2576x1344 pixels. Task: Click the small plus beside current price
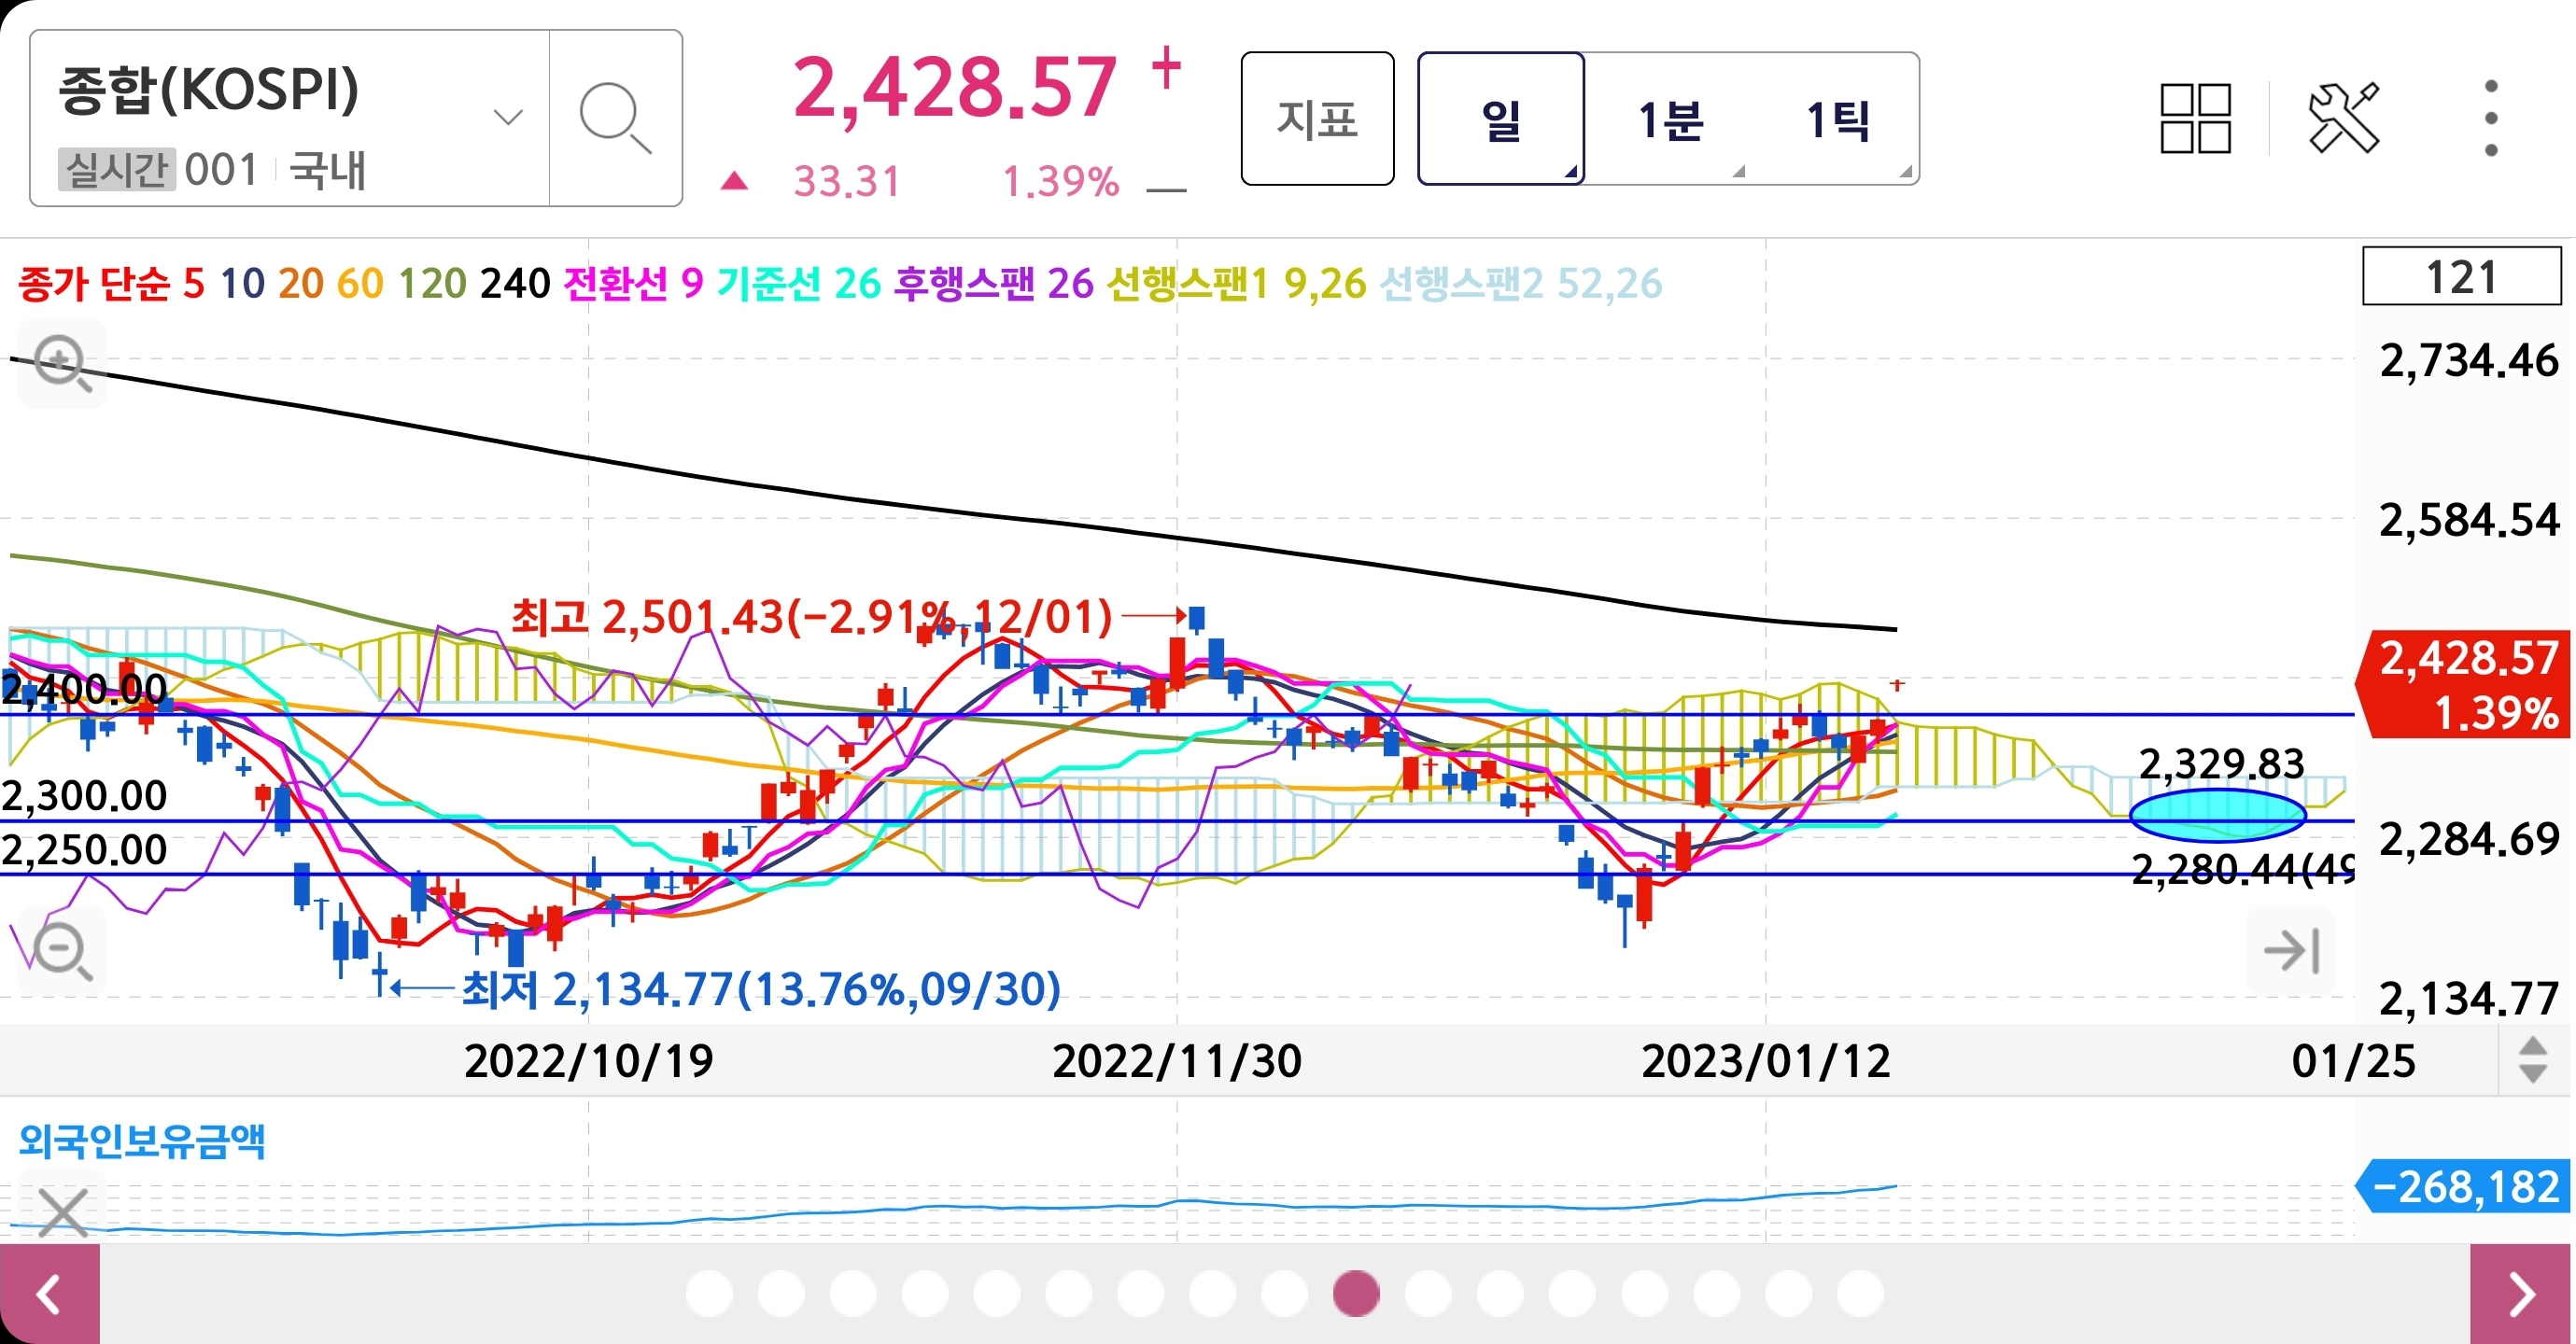point(1166,70)
